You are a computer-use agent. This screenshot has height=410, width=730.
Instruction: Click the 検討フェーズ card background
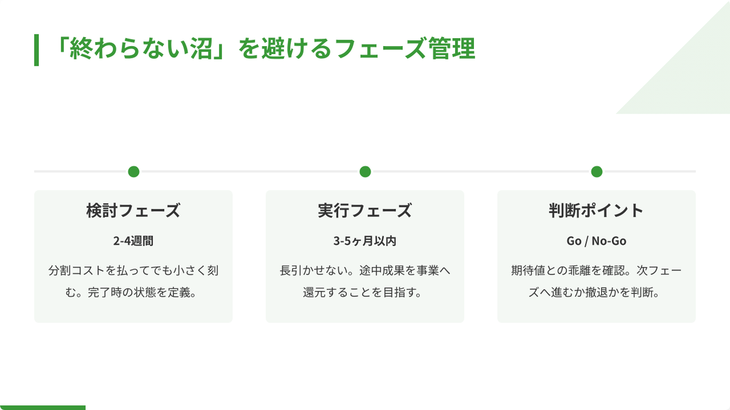134,256
